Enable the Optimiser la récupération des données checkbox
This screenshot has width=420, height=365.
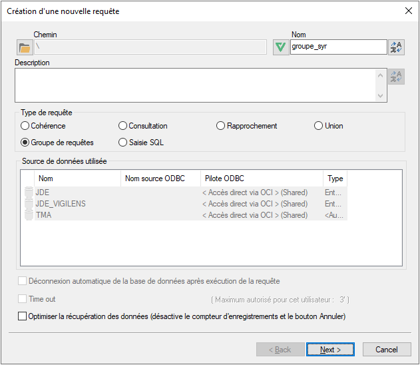coord(22,316)
